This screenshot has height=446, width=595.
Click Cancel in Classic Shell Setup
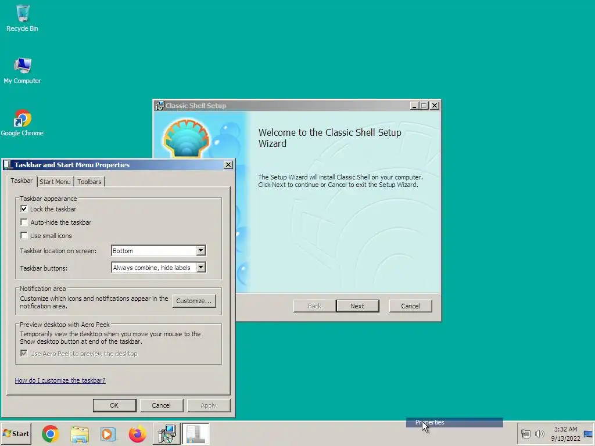click(411, 306)
